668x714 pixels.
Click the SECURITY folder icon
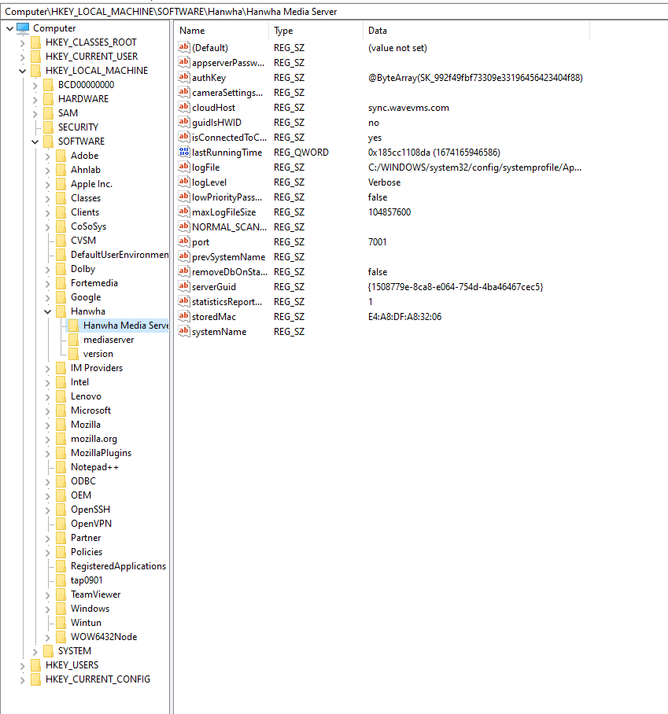click(48, 127)
